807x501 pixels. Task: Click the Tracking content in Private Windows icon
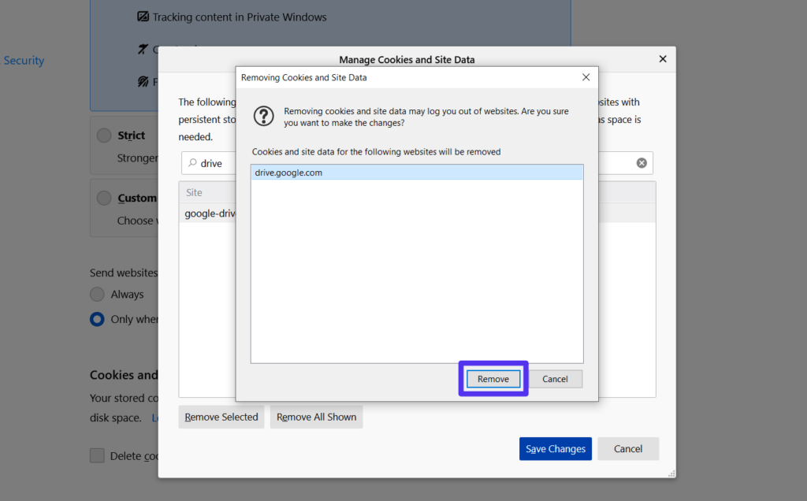tap(143, 16)
